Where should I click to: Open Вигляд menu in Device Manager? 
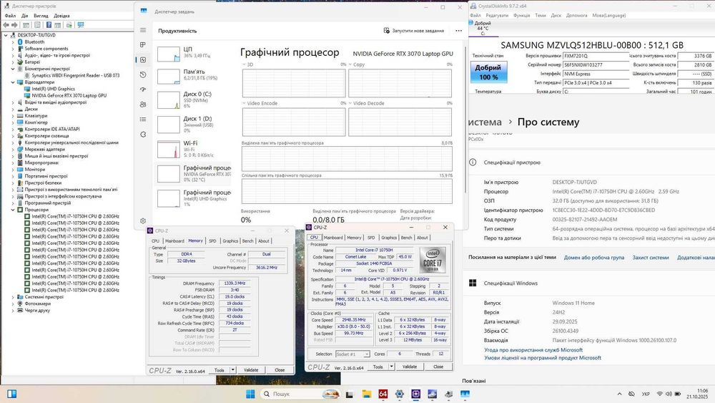tap(41, 16)
